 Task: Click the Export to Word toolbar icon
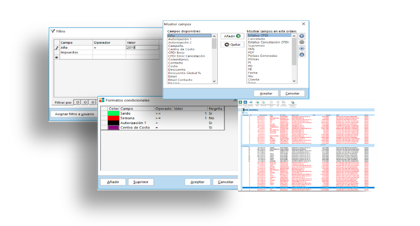(246, 103)
